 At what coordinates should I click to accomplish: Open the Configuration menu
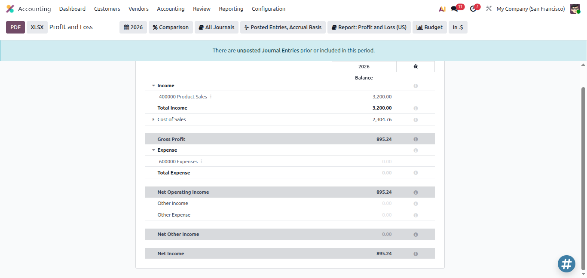pos(269,9)
